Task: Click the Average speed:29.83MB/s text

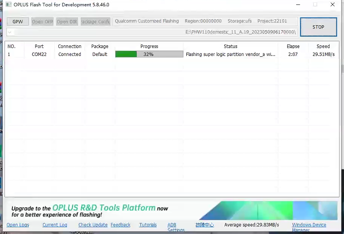Action: point(252,225)
